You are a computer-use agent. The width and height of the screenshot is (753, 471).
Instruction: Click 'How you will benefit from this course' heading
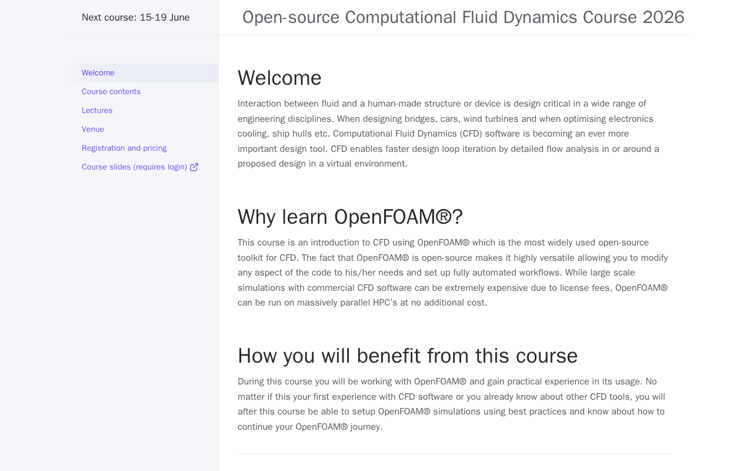point(408,356)
